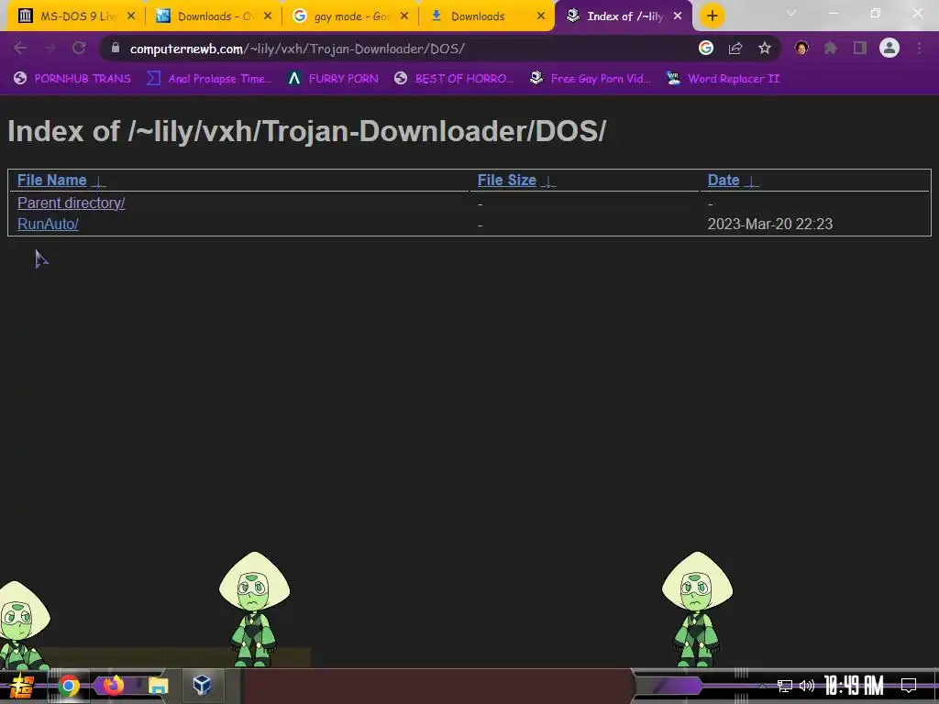Sort by Date header
Viewport: 939px width, 704px height.
(x=724, y=181)
